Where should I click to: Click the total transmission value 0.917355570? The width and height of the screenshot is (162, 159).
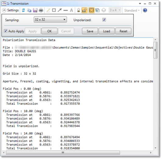point(70,104)
